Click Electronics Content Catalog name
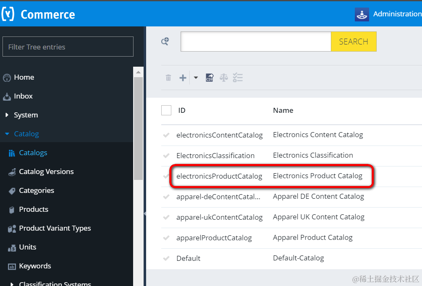 [x=318, y=135]
